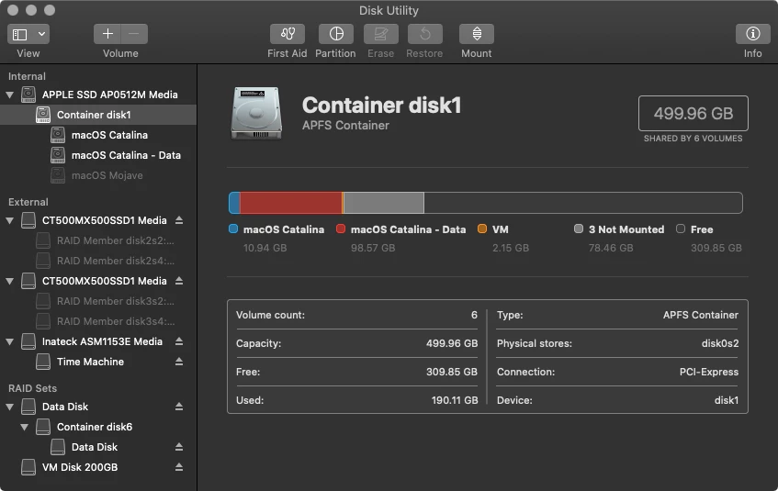Open the Info panel
This screenshot has width=778, height=491.
(752, 34)
